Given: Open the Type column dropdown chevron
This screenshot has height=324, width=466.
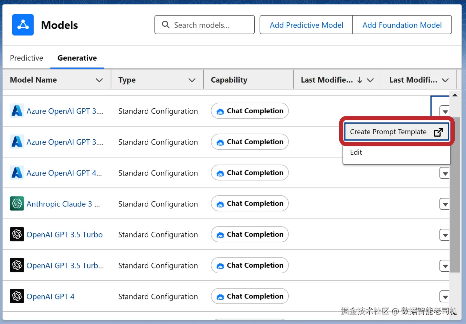Looking at the screenshot, I should coord(192,80).
